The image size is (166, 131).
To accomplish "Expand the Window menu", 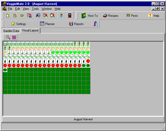I will (x=47, y=9).
